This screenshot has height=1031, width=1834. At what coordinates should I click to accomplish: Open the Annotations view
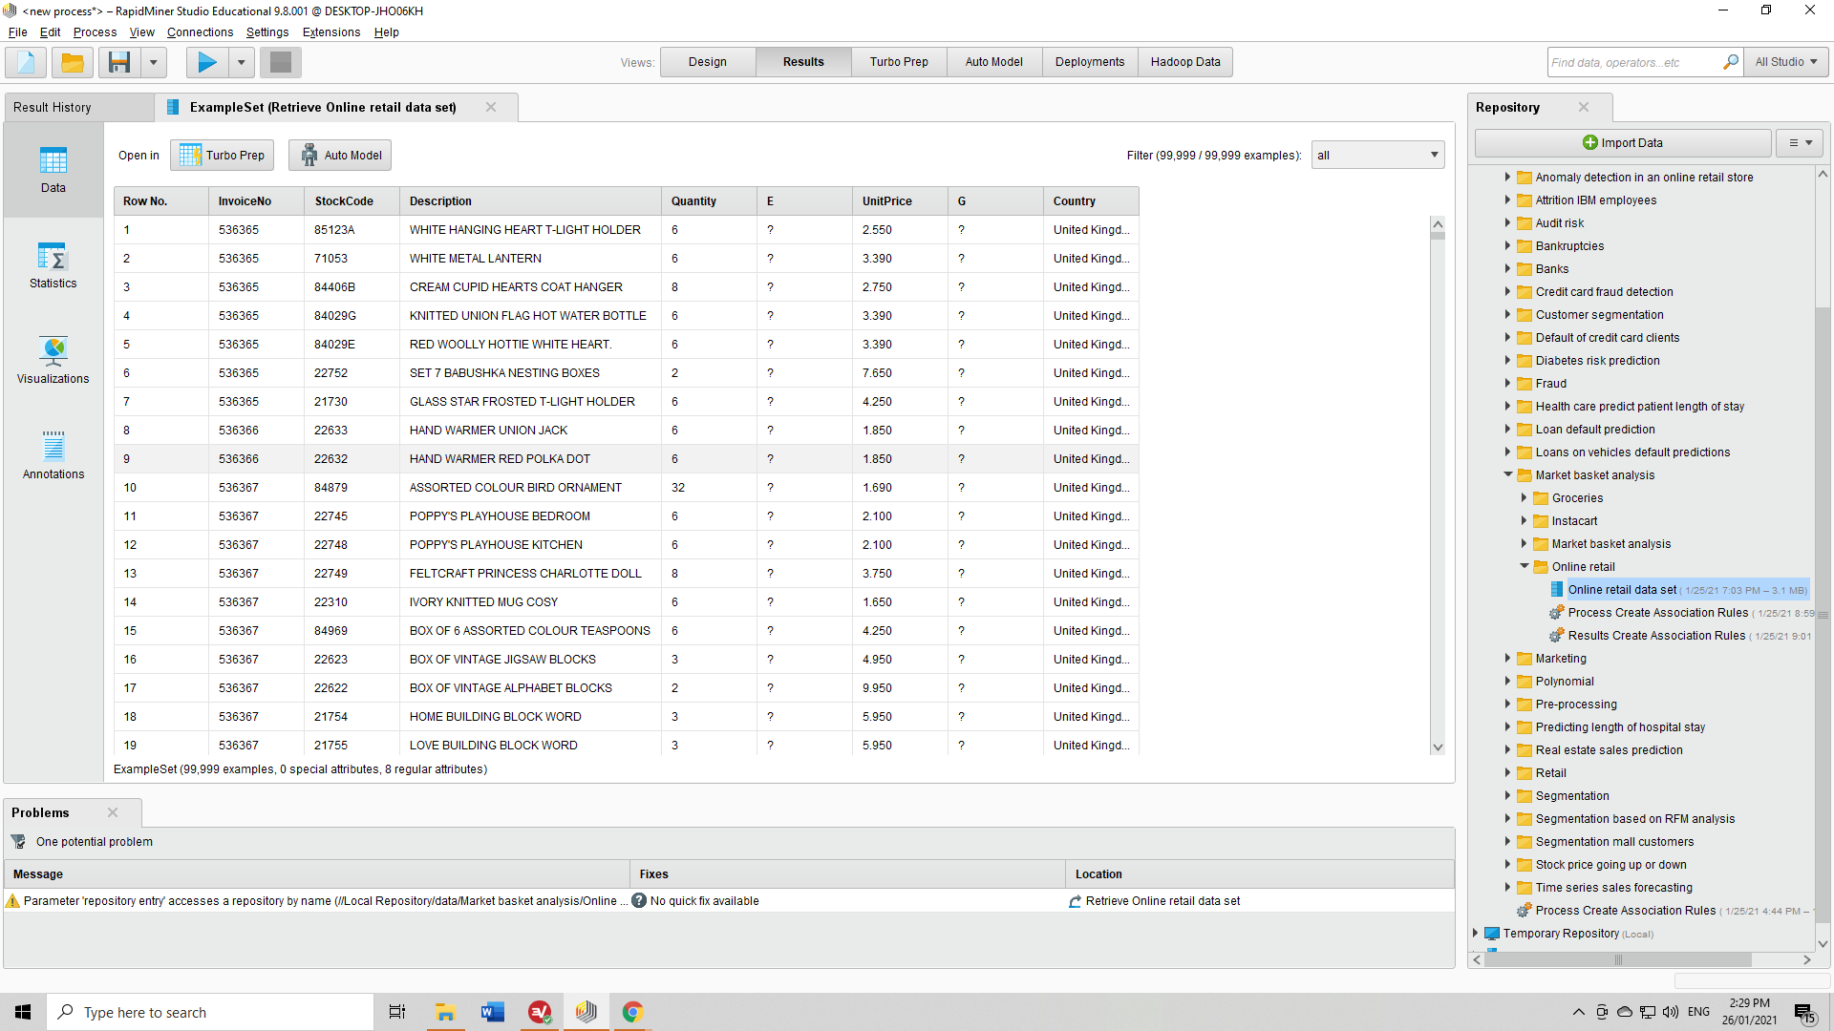pos(53,456)
